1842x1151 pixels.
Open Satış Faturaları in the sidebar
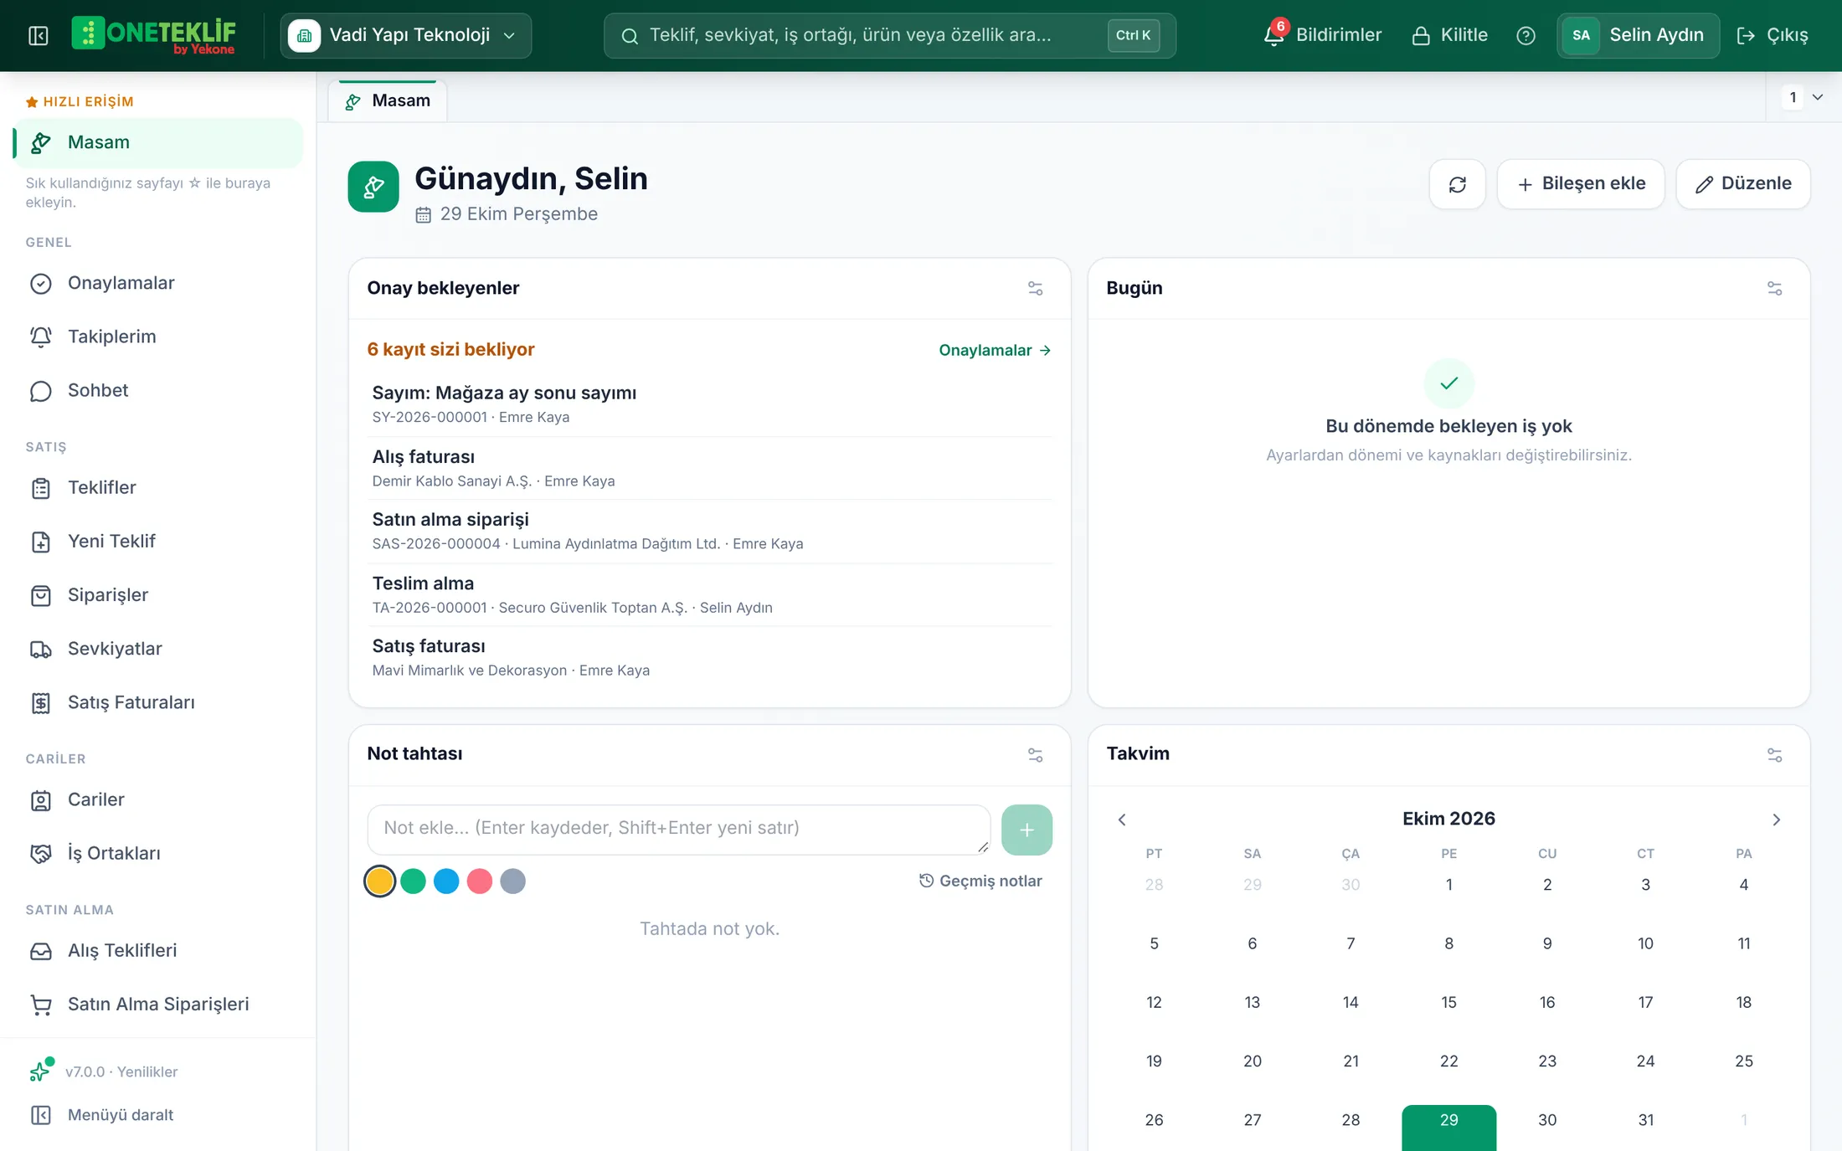pyautogui.click(x=157, y=702)
